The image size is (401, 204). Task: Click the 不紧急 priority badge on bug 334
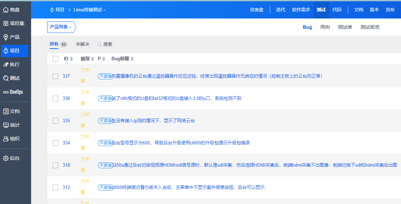coord(105,143)
